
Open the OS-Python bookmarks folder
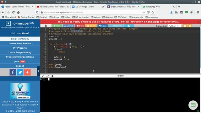pos(121,17)
